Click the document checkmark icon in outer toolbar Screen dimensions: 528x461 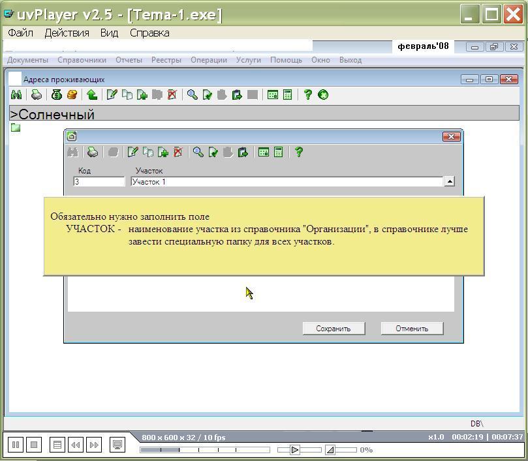click(x=208, y=95)
